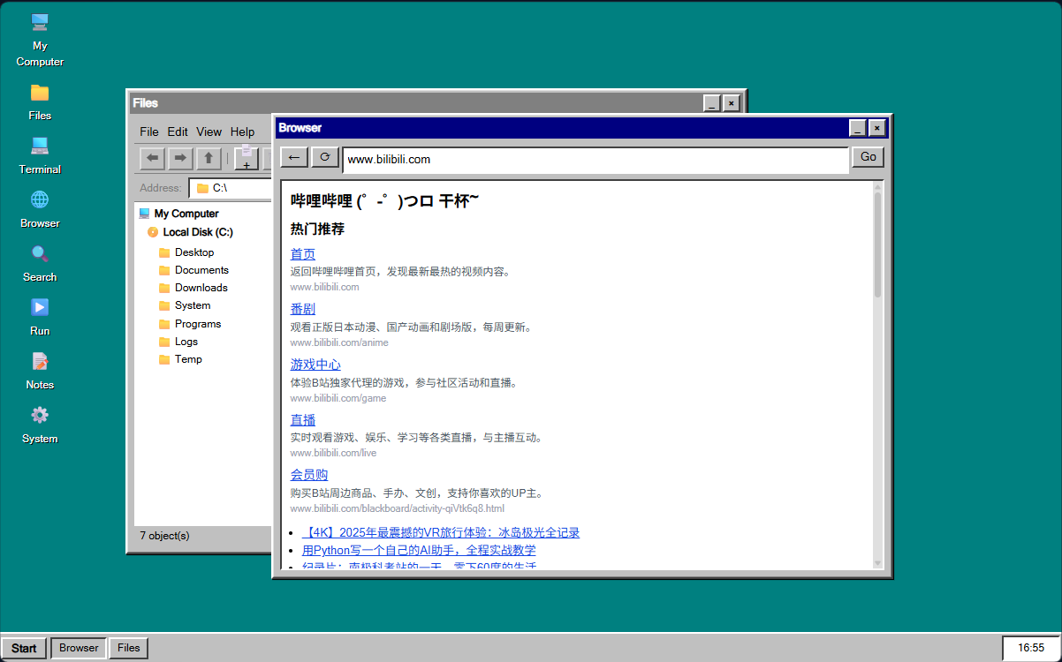Click the Go button in Browser

tap(869, 157)
